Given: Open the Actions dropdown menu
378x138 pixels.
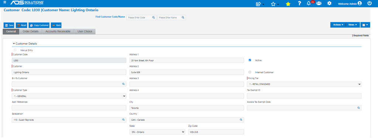Looking at the screenshot, I should (338, 25).
